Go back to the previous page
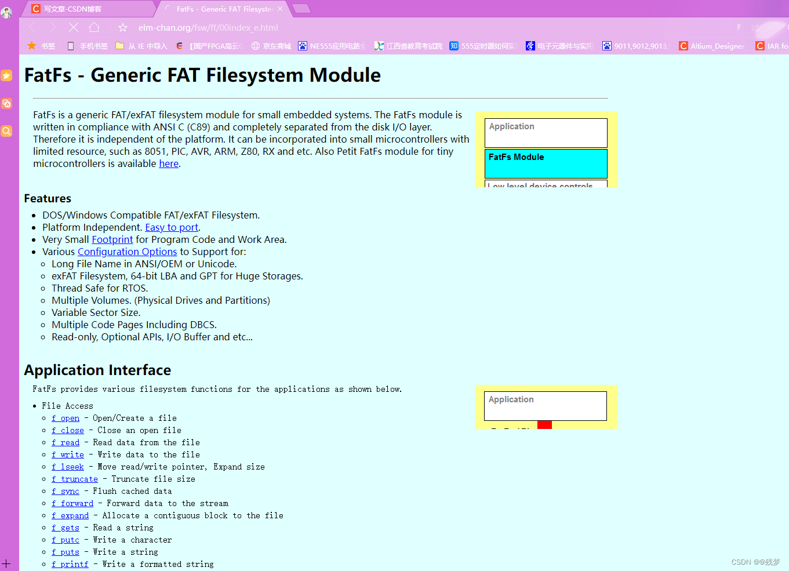 32,27
